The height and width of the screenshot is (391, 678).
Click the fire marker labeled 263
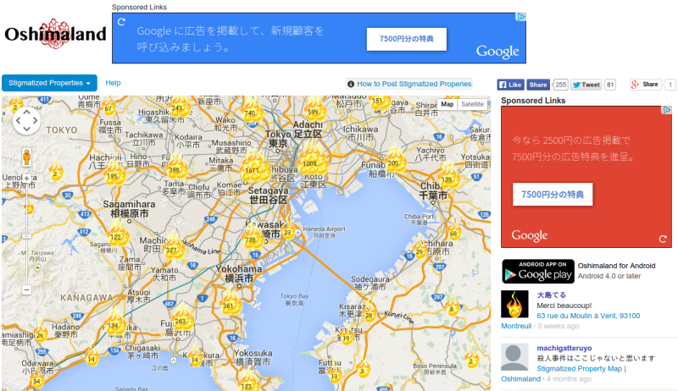[x=181, y=319]
